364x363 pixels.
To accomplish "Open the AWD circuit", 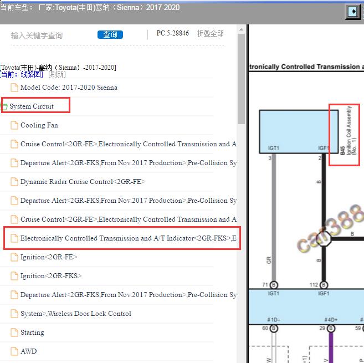I will [29, 351].
